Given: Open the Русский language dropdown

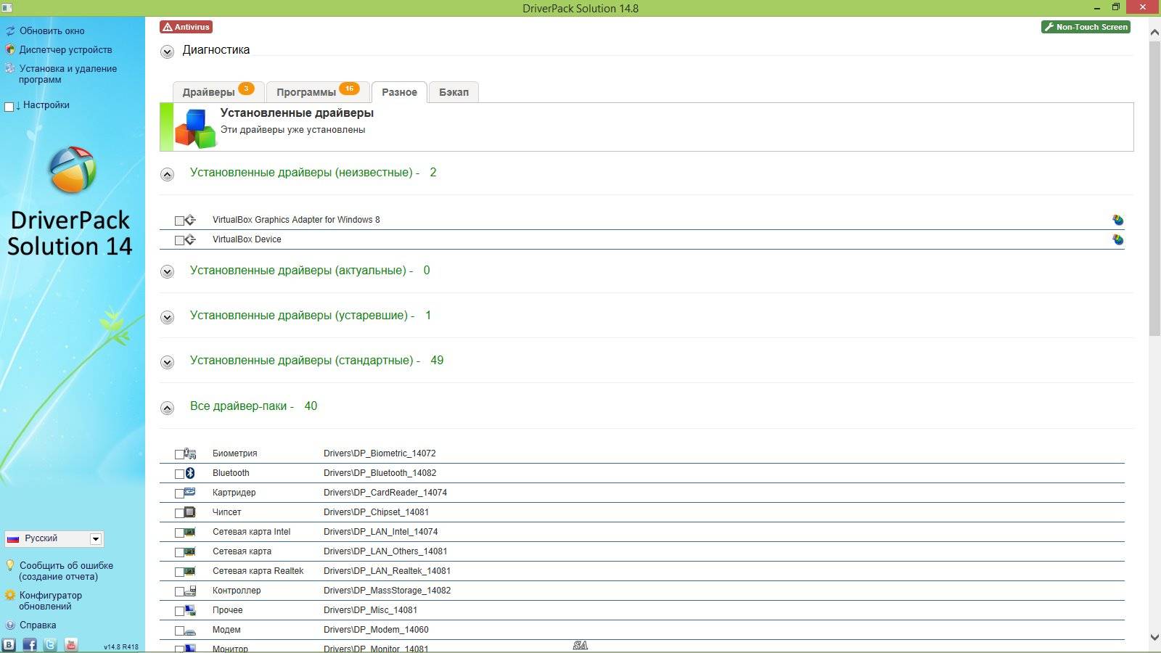Looking at the screenshot, I should pyautogui.click(x=54, y=538).
